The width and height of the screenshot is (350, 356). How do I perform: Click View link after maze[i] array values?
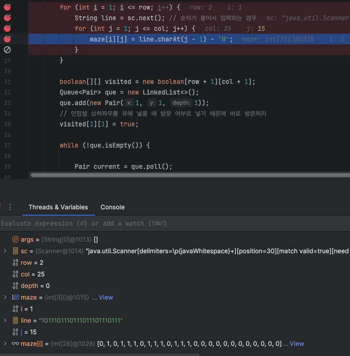click(297, 343)
